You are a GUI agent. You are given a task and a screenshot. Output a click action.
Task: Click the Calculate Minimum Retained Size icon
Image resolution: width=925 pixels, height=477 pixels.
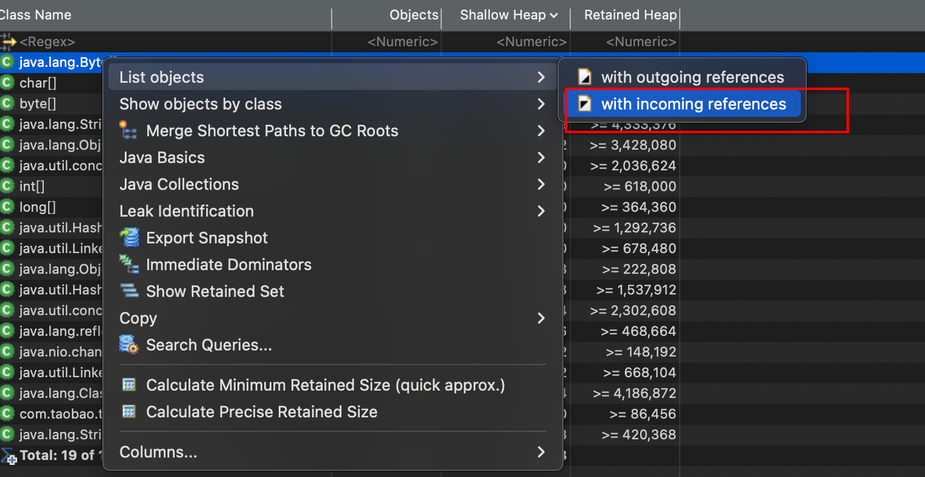[x=128, y=385]
